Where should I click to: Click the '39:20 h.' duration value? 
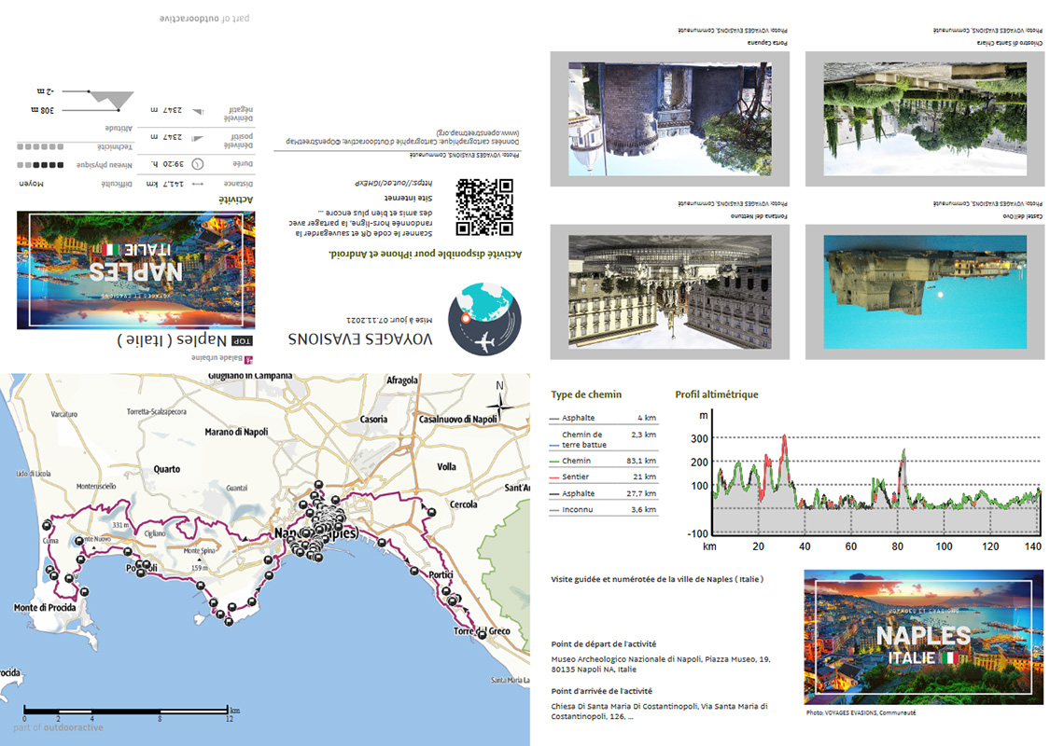tap(166, 164)
